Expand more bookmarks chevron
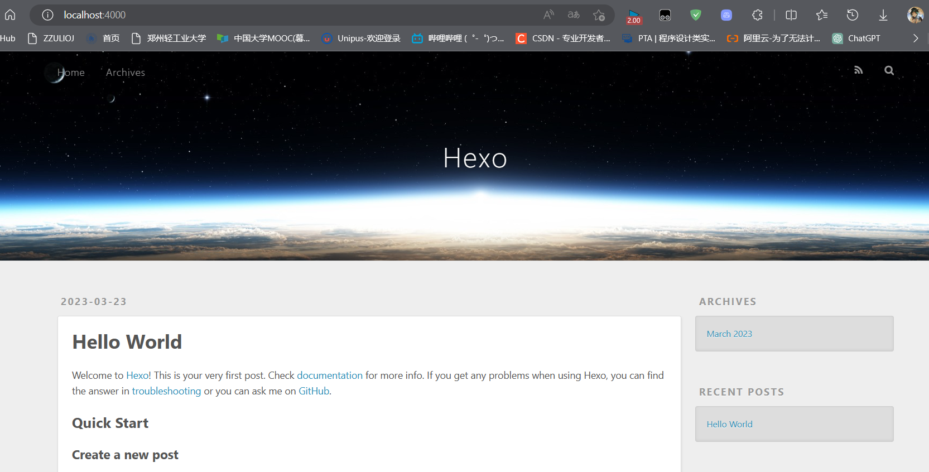929x472 pixels. [916, 38]
